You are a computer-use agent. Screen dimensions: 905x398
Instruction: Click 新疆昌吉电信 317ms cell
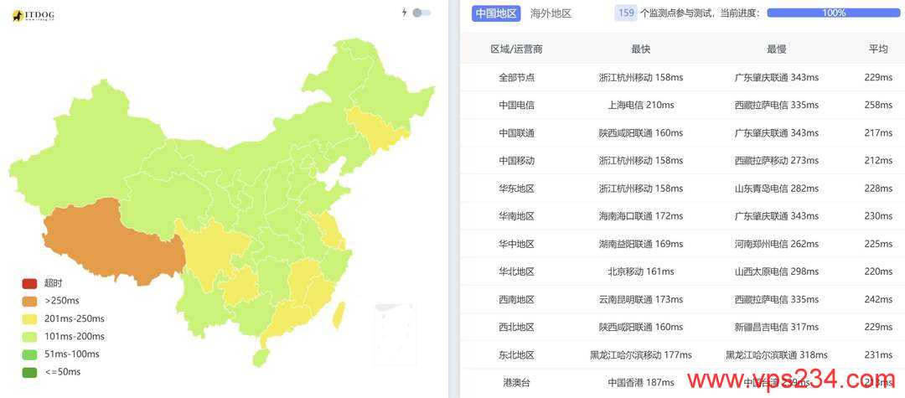coord(776,327)
